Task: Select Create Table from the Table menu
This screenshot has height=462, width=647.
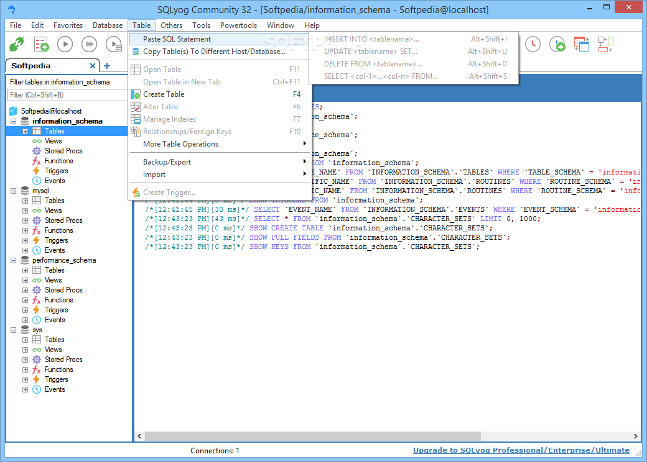Action: pyautogui.click(x=220, y=94)
